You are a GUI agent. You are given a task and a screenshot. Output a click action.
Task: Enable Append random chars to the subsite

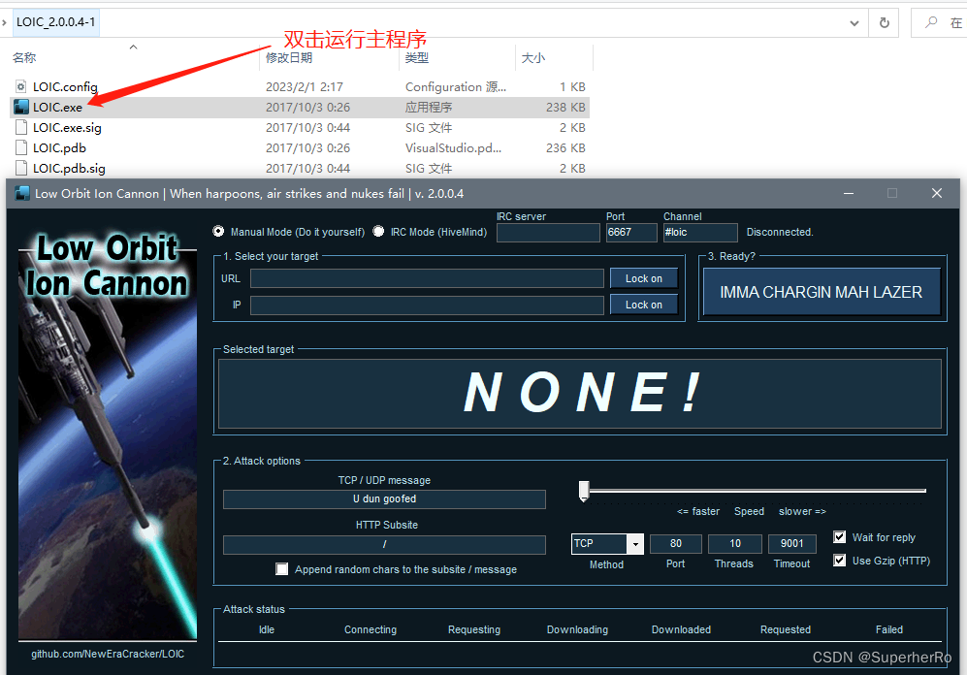pos(282,569)
